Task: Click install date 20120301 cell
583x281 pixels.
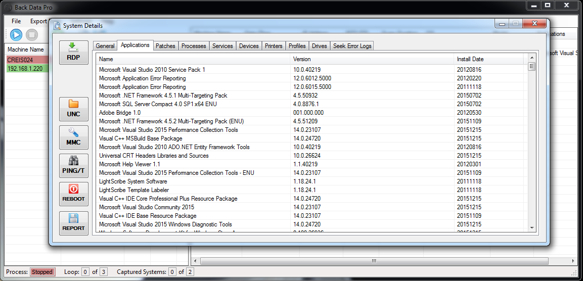Action: [470, 164]
